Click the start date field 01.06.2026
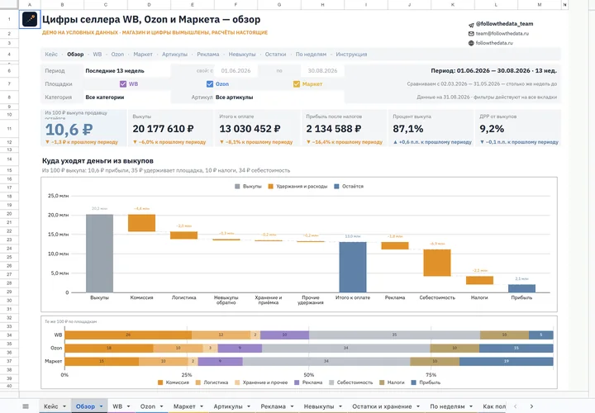This screenshot has width=595, height=413. click(236, 70)
